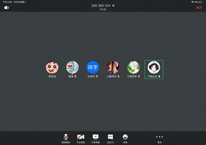Image resolution: width=206 pixels, height=145 pixels.
Task: Tap the 小戴同学 participant name label
Action: click(111, 76)
